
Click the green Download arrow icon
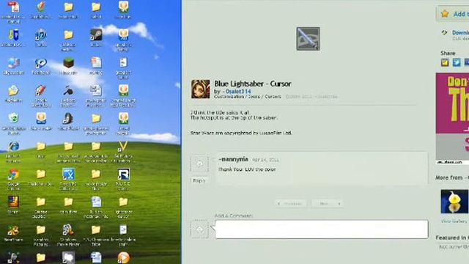(x=445, y=32)
